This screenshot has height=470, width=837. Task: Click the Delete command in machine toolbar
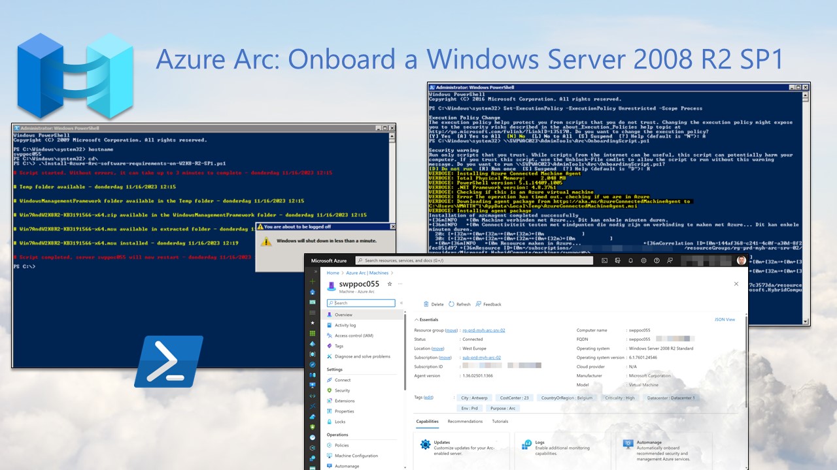tap(434, 304)
